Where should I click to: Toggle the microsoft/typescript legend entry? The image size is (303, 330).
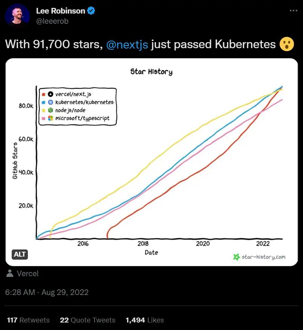[83, 118]
